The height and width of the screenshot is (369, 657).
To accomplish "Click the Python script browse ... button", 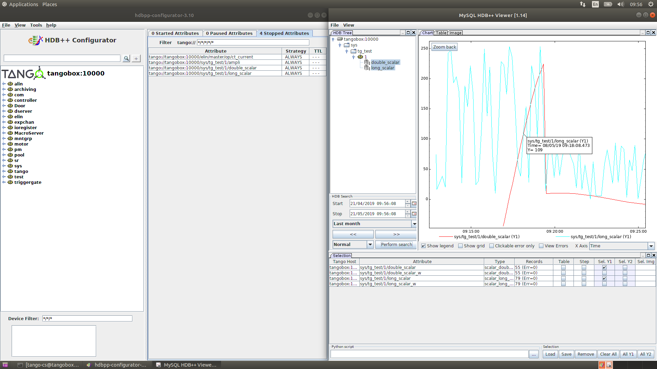I will [x=534, y=354].
